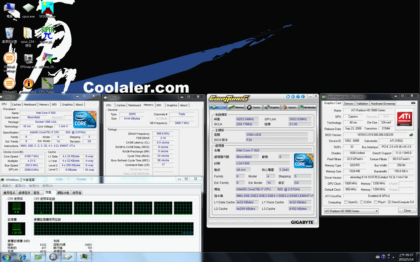Screen dimensions: 420x262
Task: Click EasyTune6 email (@) icon
Action: tap(293, 97)
